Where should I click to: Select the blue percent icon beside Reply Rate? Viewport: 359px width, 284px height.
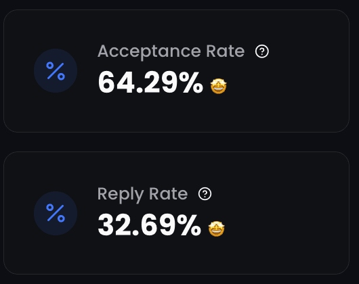pyautogui.click(x=56, y=213)
